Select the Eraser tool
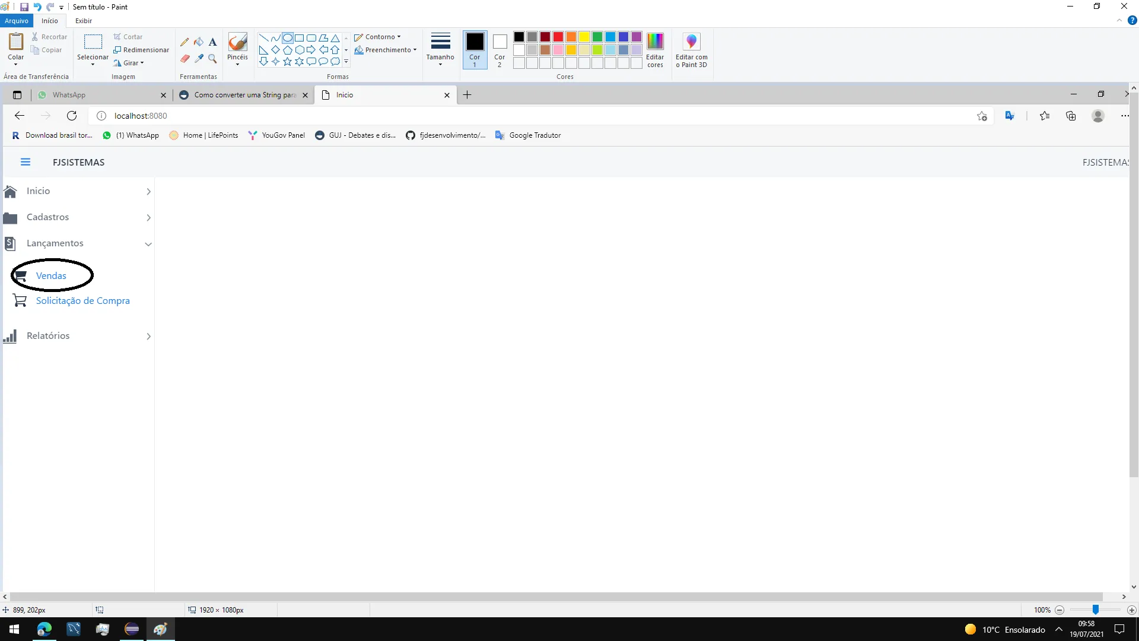 click(x=184, y=59)
